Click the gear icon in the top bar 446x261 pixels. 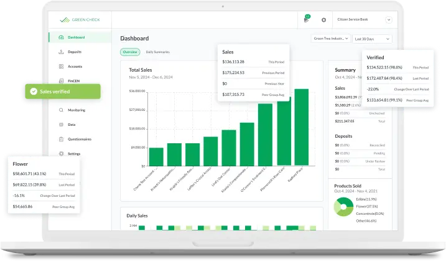point(323,20)
